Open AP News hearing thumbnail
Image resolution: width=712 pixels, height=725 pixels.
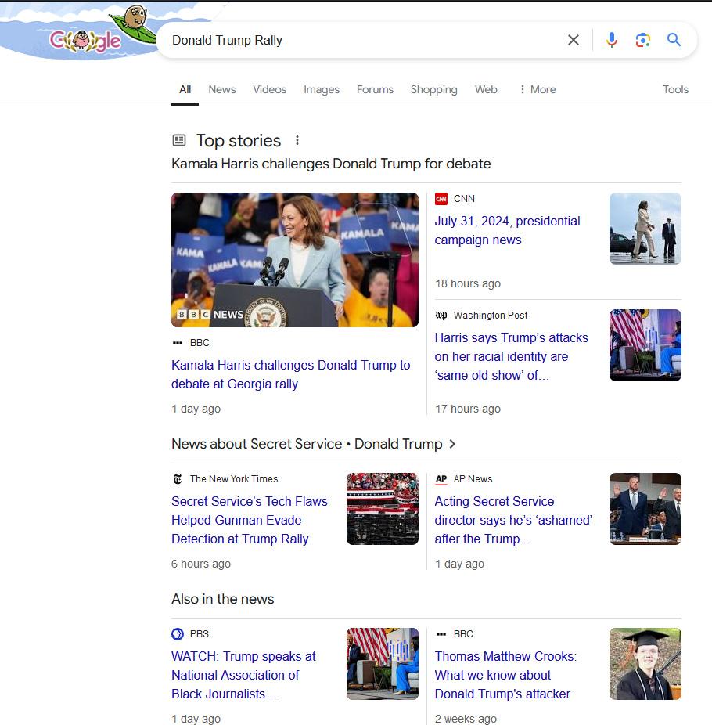[645, 509]
